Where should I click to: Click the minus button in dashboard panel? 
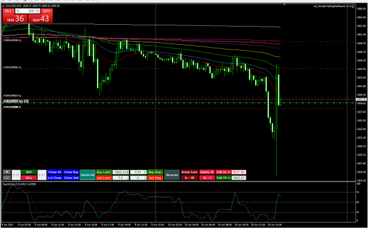click(7, 178)
